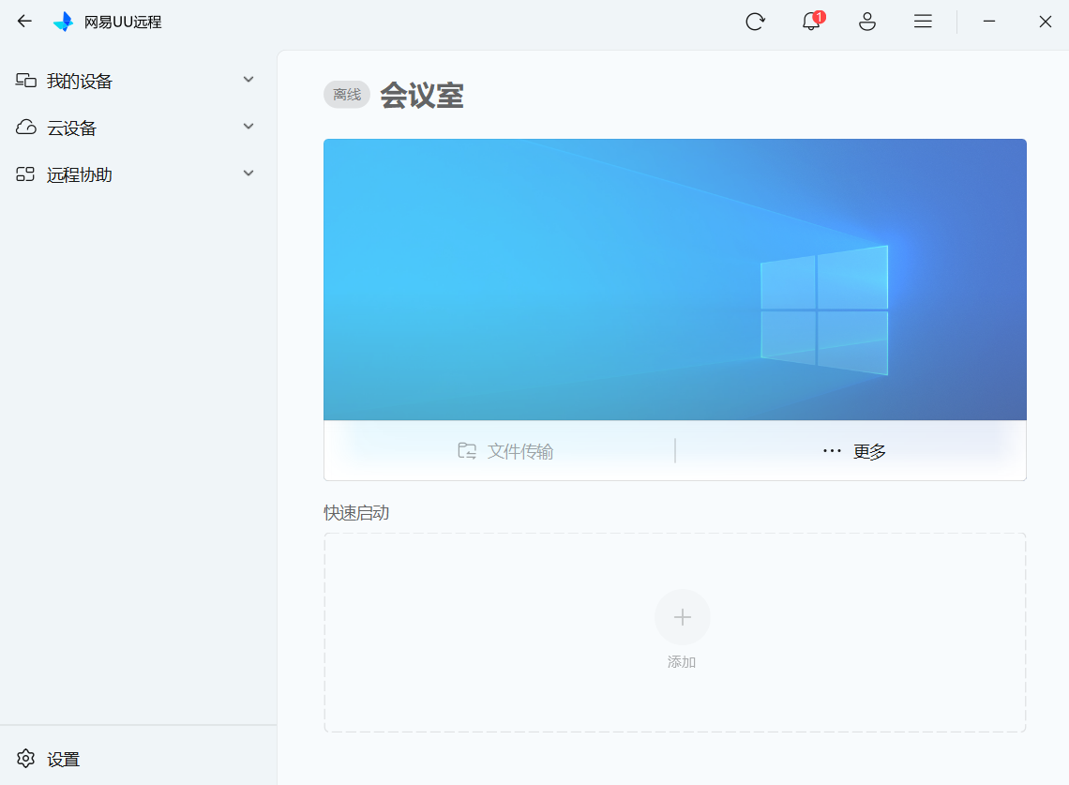
Task: Expand the 远程协助 section chevron
Action: pyautogui.click(x=248, y=174)
